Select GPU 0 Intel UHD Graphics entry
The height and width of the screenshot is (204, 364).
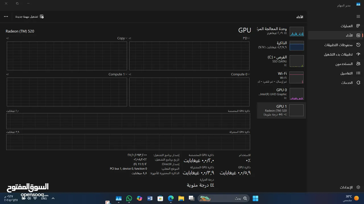282,94
